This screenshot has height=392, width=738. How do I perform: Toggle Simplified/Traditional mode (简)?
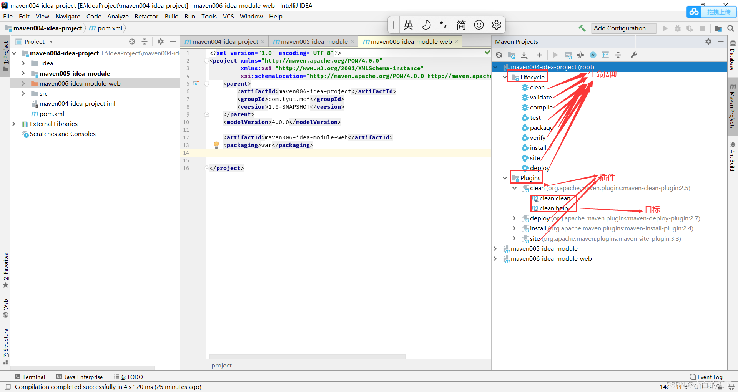461,25
